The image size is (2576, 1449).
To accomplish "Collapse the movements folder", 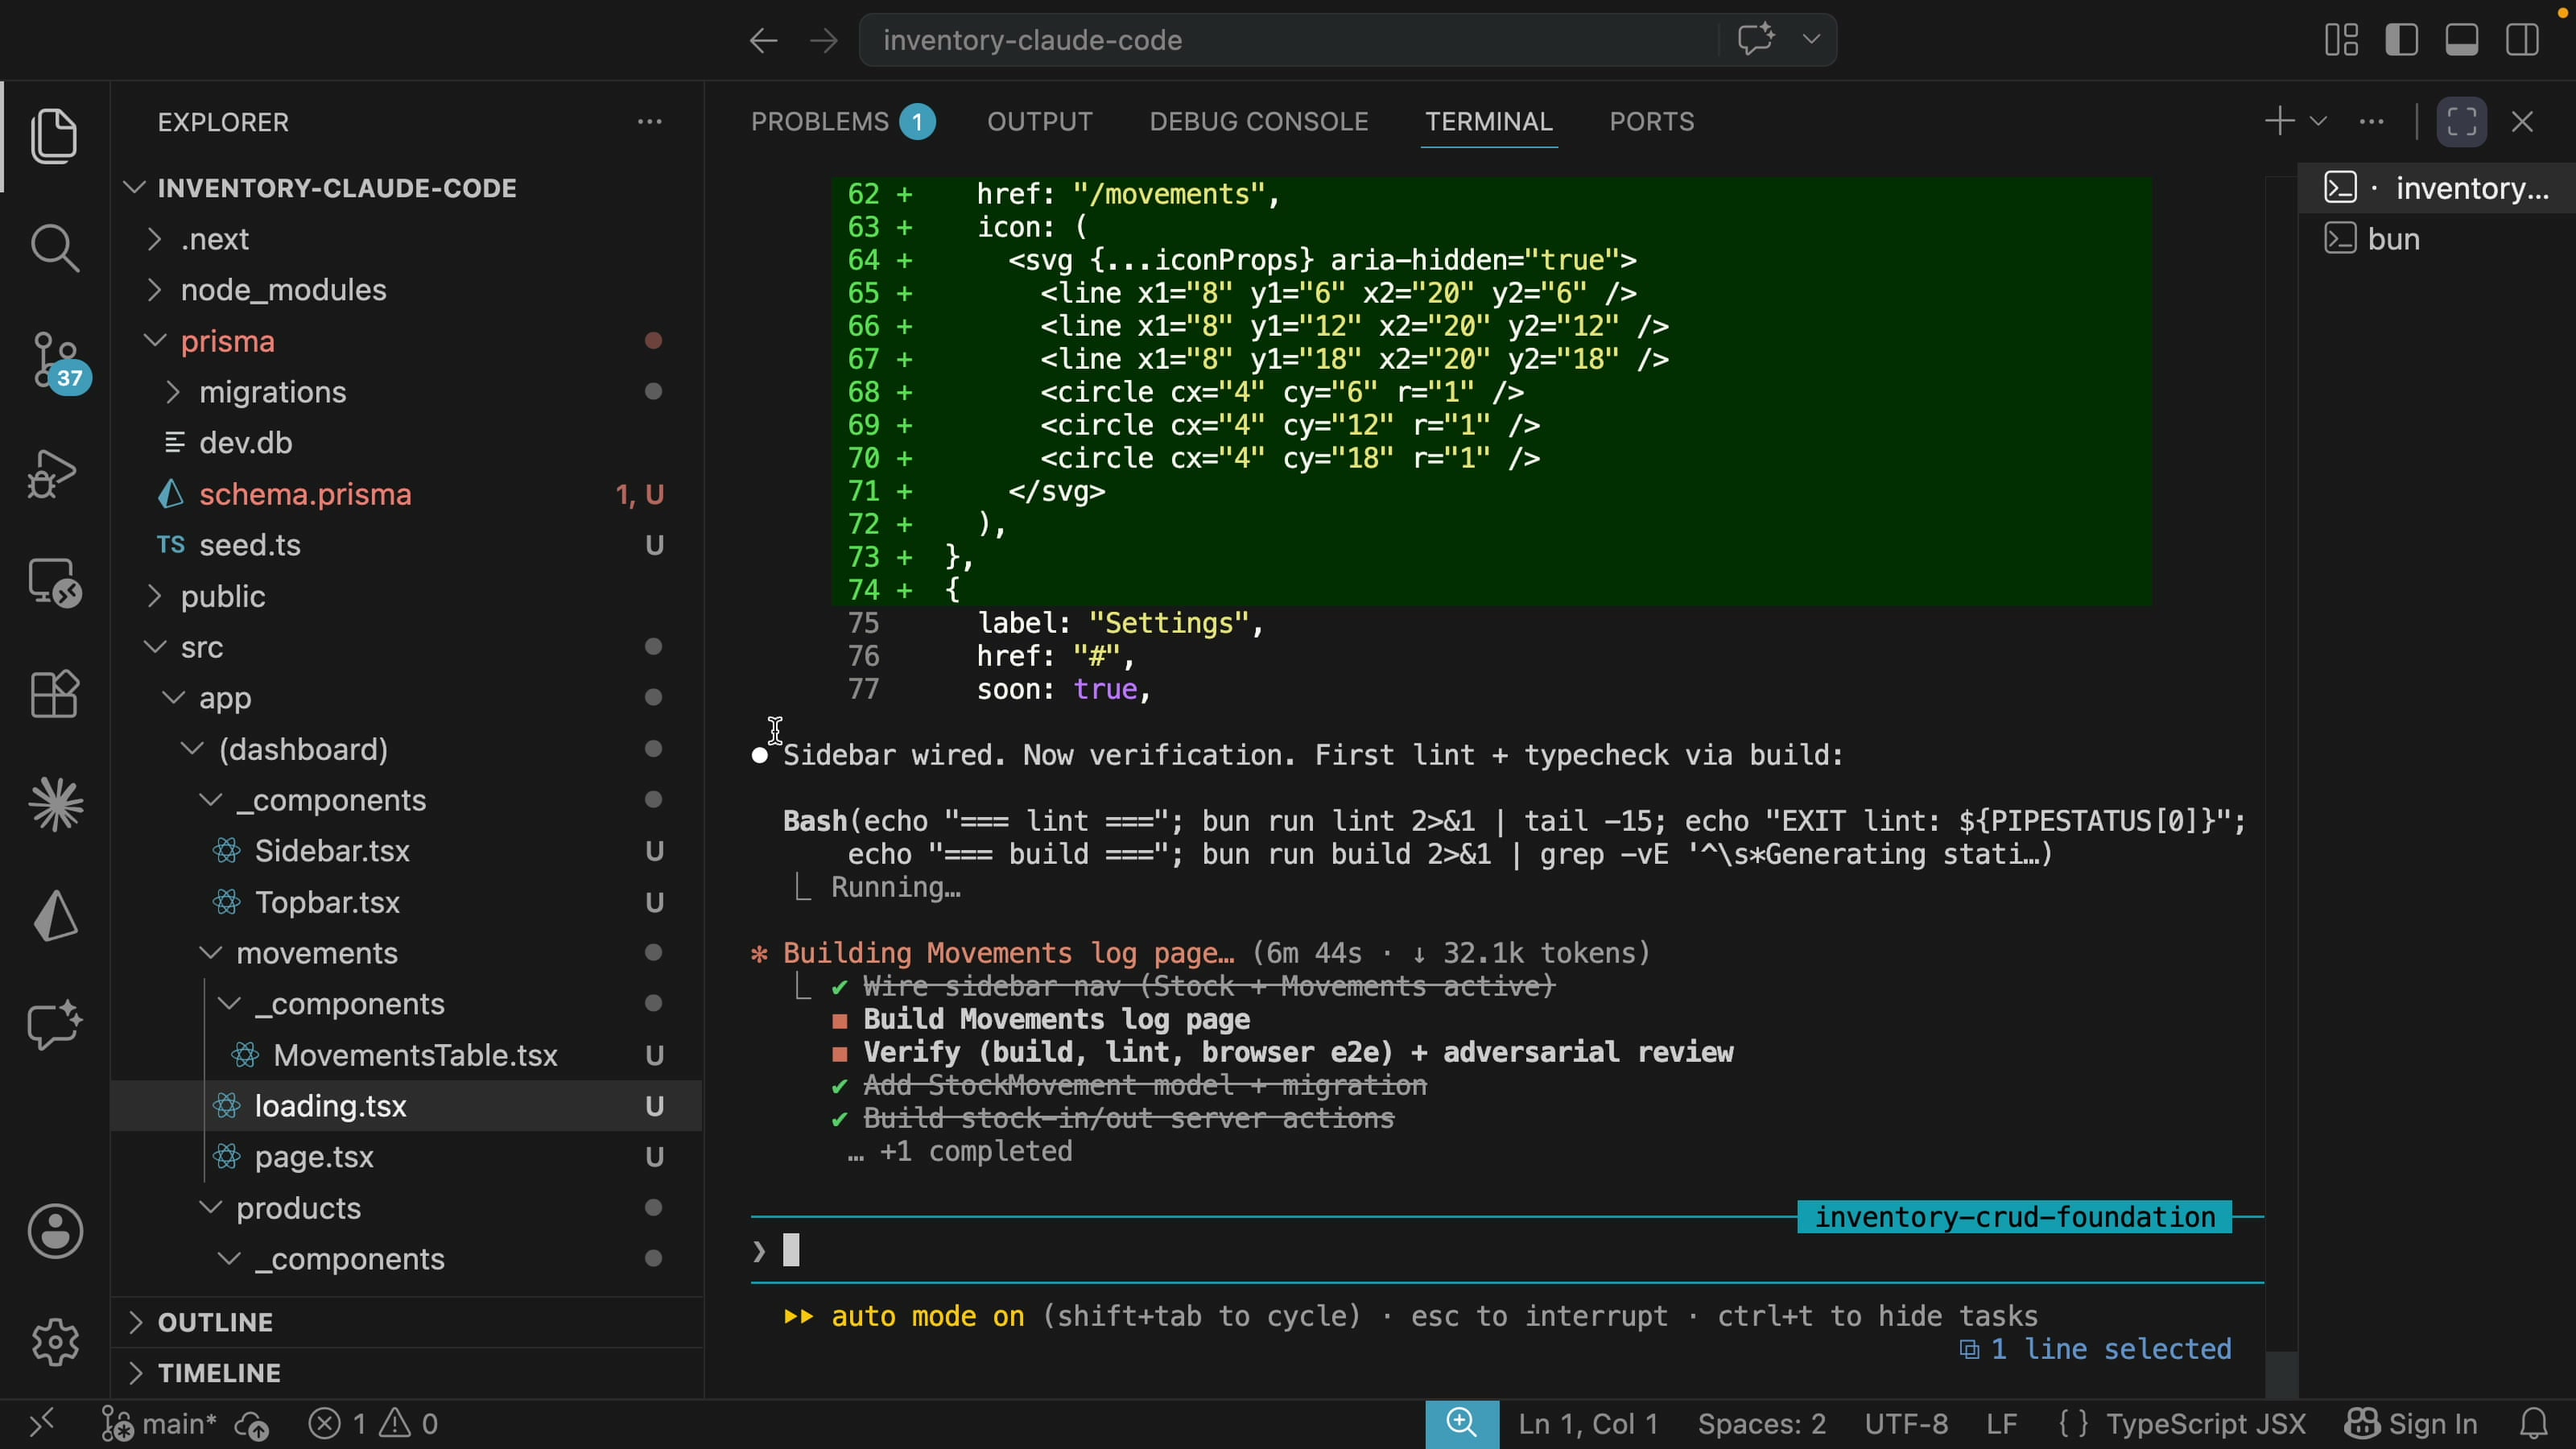I will click(316, 953).
